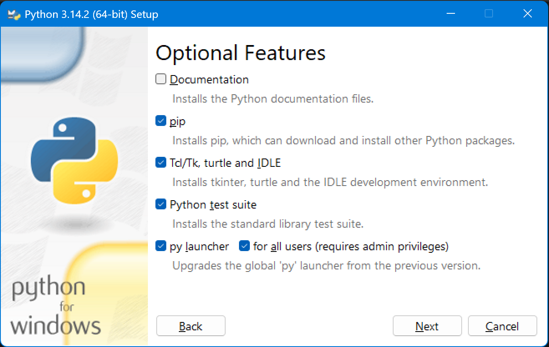Toggle the "for all users" checkbox
This screenshot has height=347, width=549.
pos(244,246)
